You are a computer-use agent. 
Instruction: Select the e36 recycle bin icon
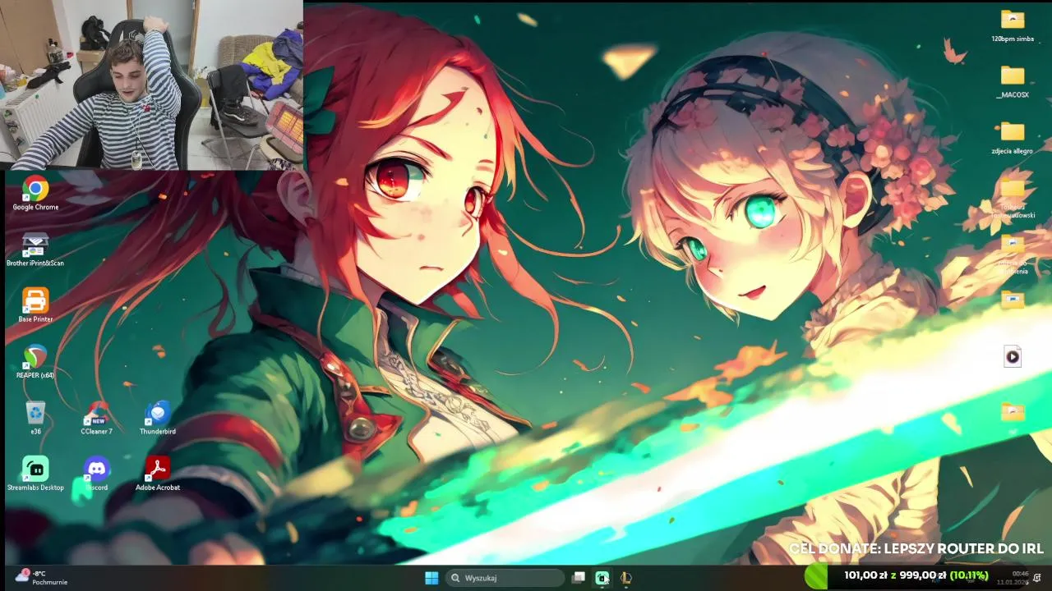pos(35,417)
